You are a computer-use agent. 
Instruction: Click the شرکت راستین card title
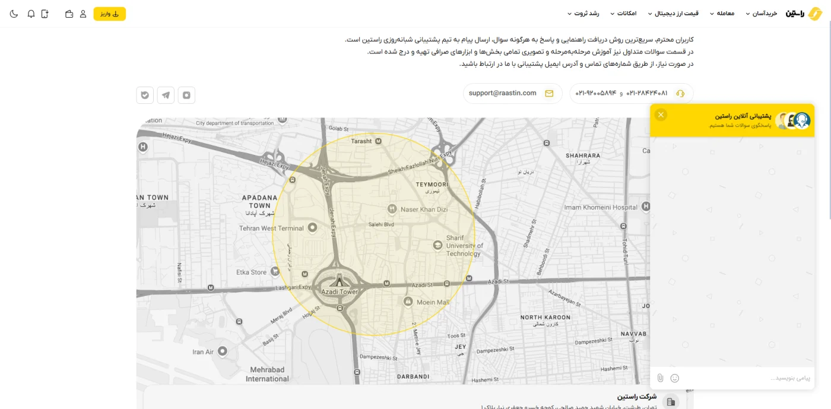(x=636, y=397)
